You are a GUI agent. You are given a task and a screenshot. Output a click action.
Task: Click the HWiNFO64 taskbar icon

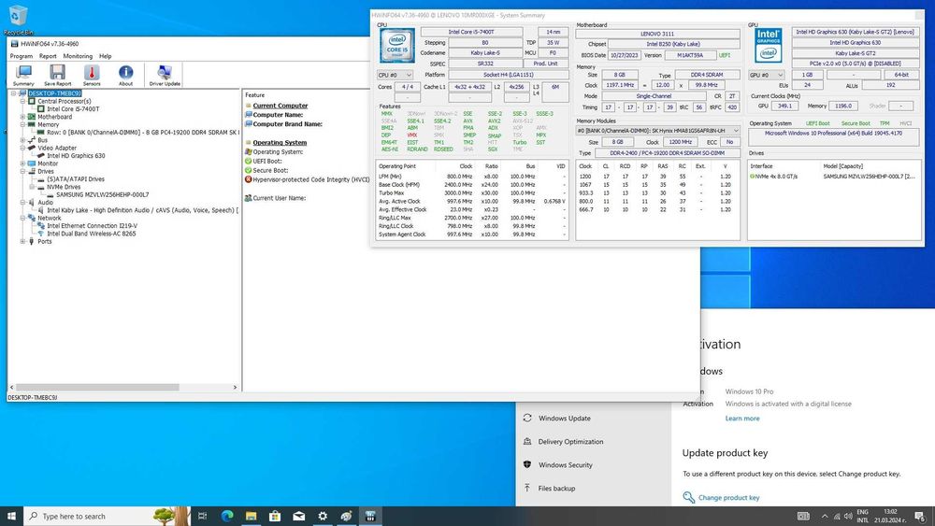pyautogui.click(x=370, y=516)
